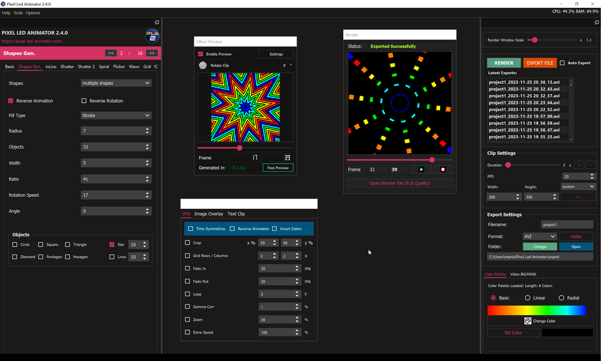Screen dimensions: 601x361
Task: Click the star pattern effect preview
Action: click(245, 107)
